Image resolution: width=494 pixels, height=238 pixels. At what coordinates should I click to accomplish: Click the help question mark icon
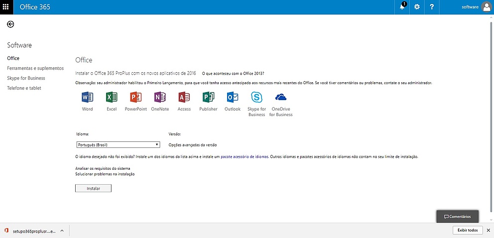tap(432, 7)
